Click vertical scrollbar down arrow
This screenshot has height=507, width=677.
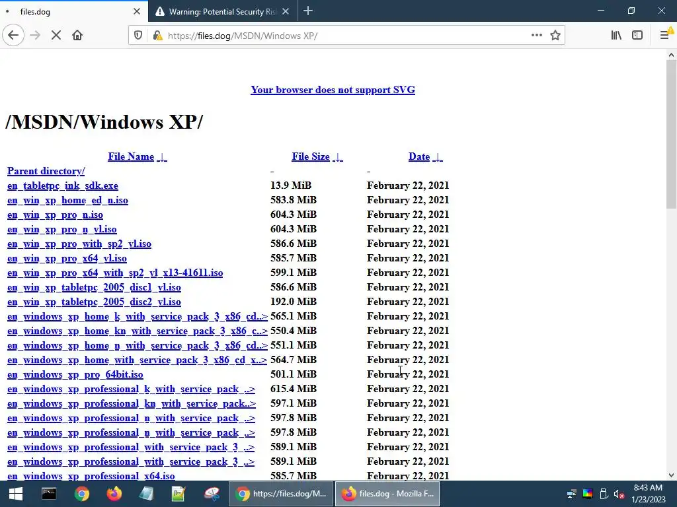coord(671,475)
